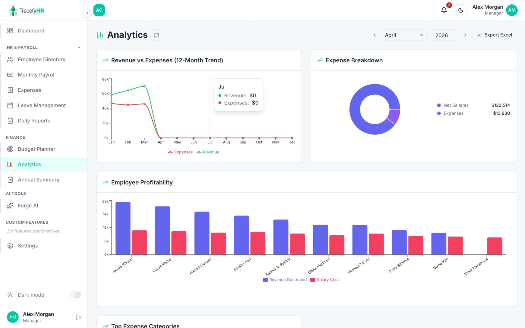This screenshot has height=328, width=525.
Task: Open Leave Management from the sidebar
Action: 41,105
